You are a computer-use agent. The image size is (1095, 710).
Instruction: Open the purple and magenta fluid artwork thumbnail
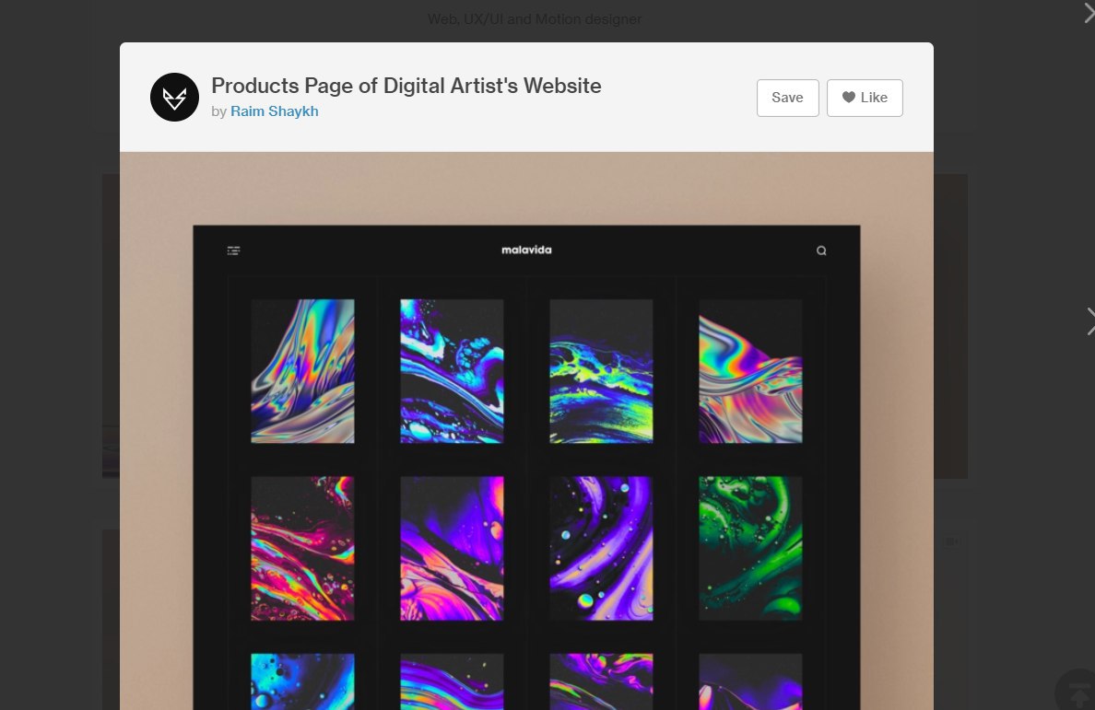tap(452, 548)
